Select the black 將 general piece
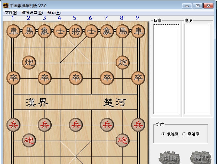 (x=76, y=31)
